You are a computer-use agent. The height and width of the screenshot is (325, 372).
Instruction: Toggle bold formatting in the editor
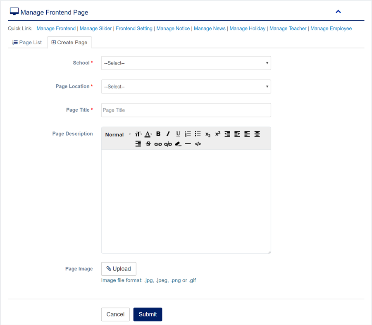[158, 134]
